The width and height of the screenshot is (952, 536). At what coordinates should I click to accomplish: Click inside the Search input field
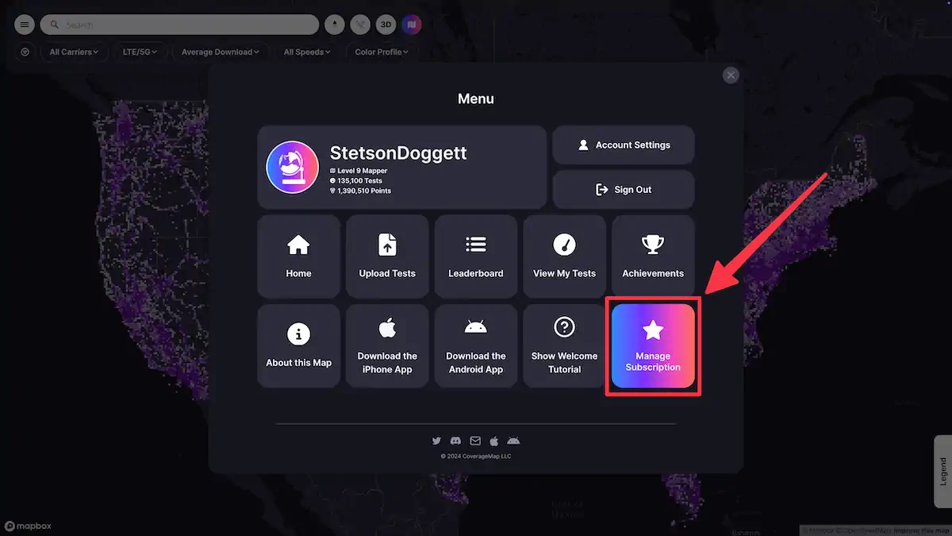179,24
